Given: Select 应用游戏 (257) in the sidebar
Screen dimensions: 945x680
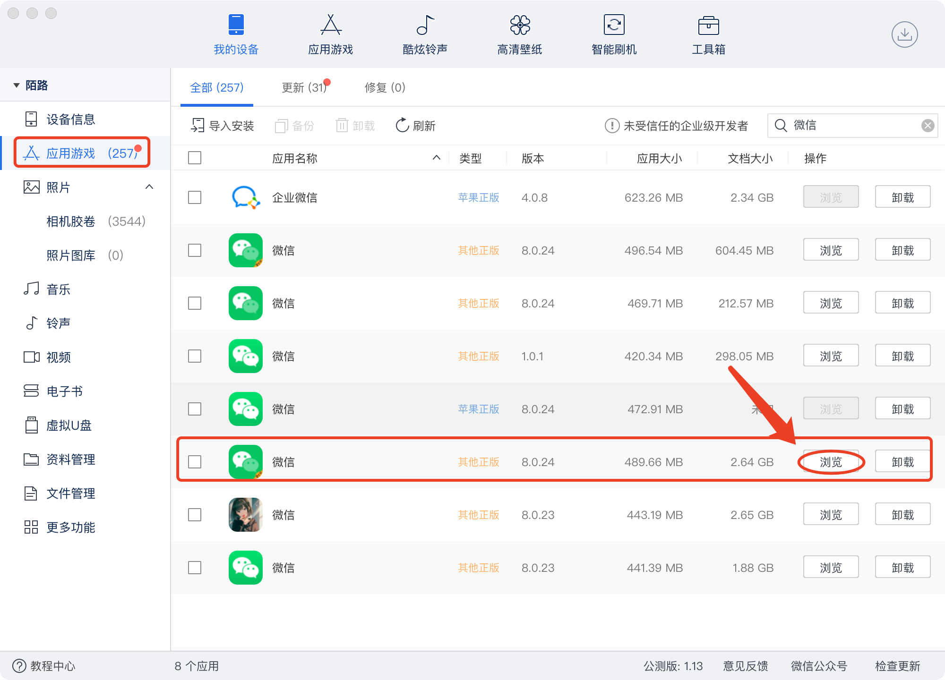Looking at the screenshot, I should click(x=85, y=153).
